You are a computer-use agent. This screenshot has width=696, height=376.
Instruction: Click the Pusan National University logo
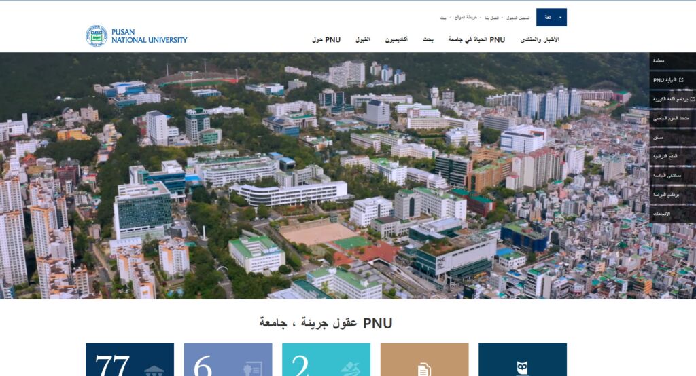click(136, 35)
